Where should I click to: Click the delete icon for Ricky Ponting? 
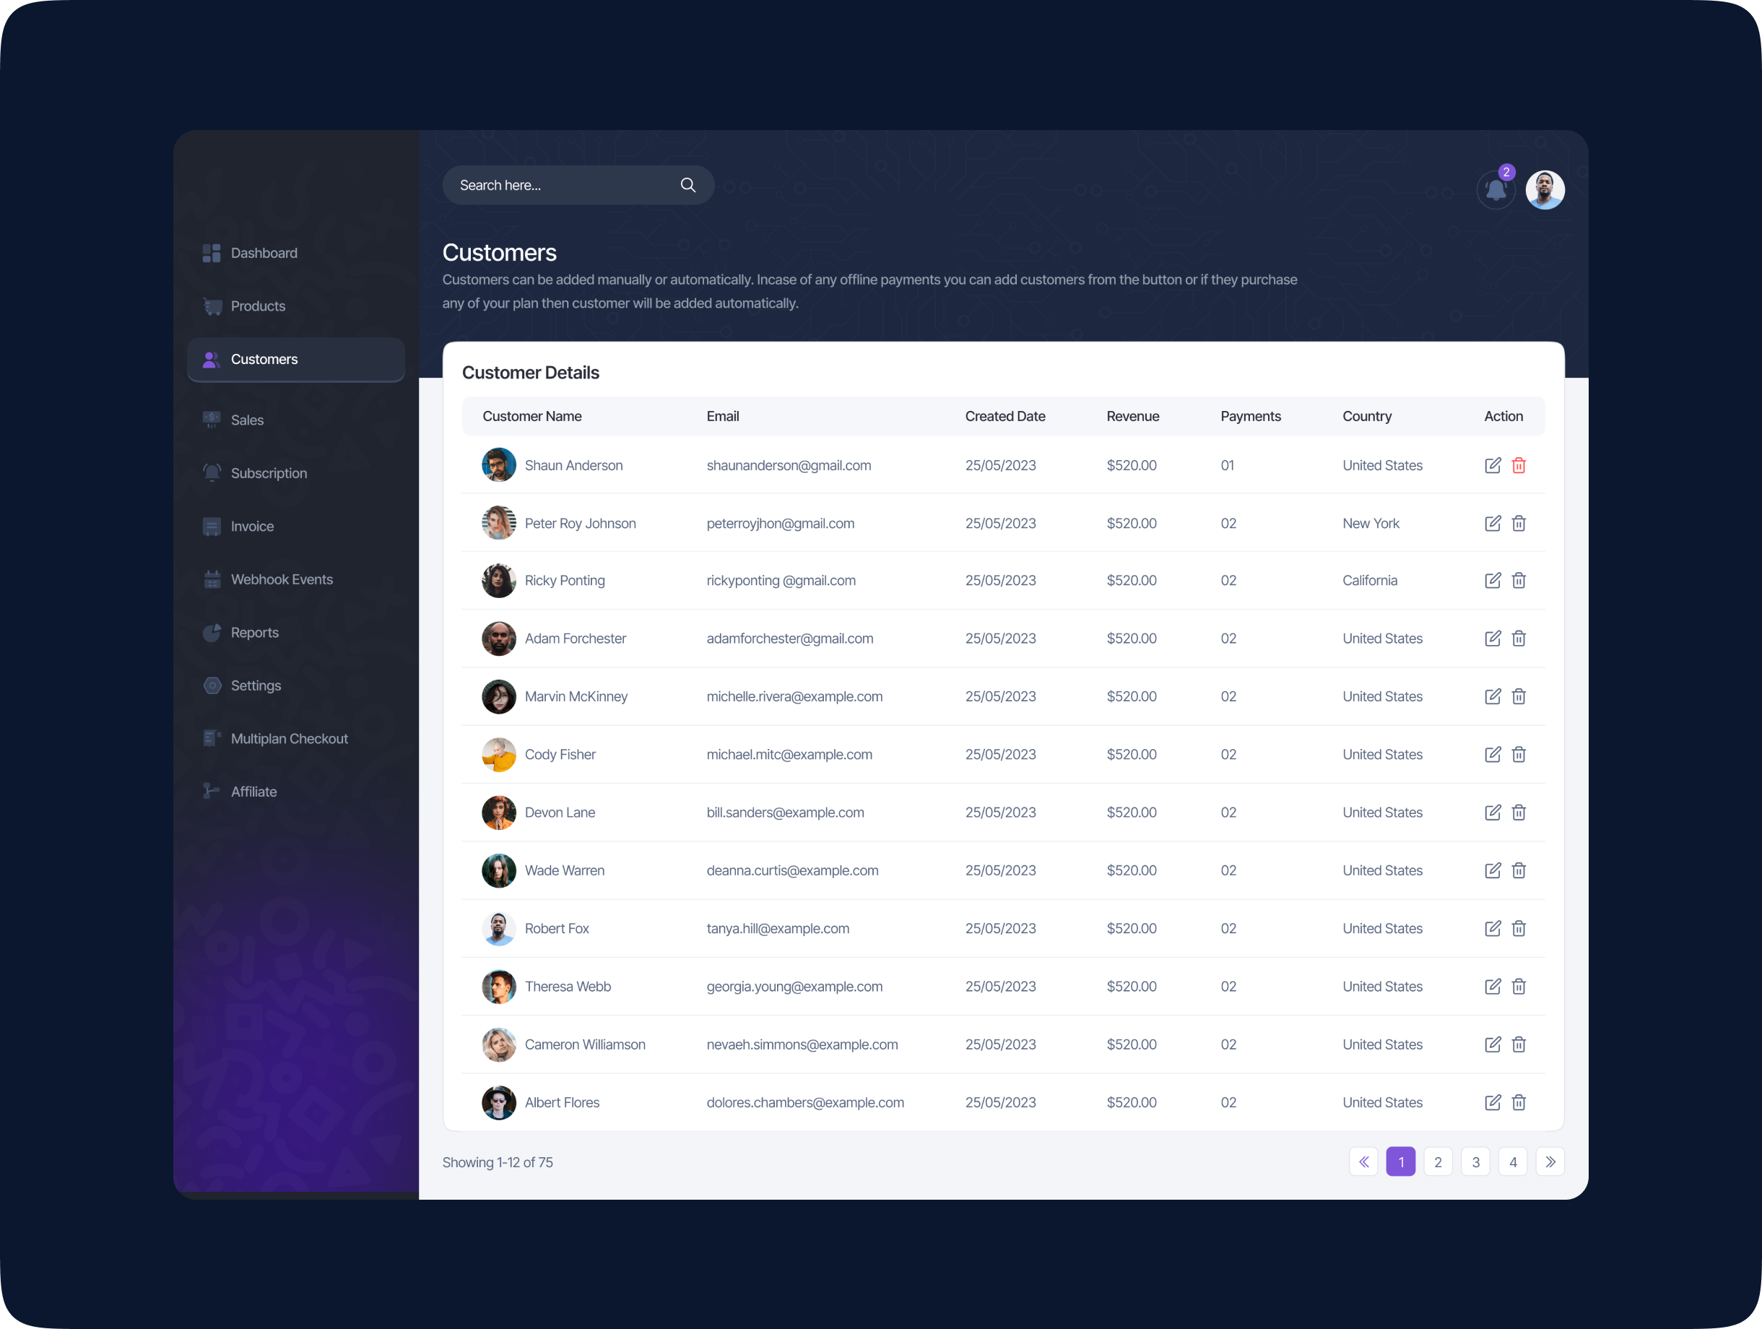1519,581
